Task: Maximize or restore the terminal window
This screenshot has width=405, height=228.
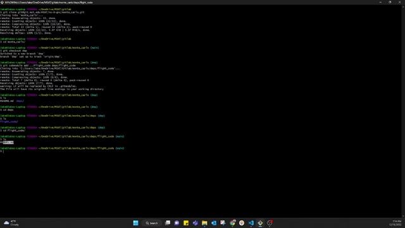Action: pyautogui.click(x=390, y=3)
